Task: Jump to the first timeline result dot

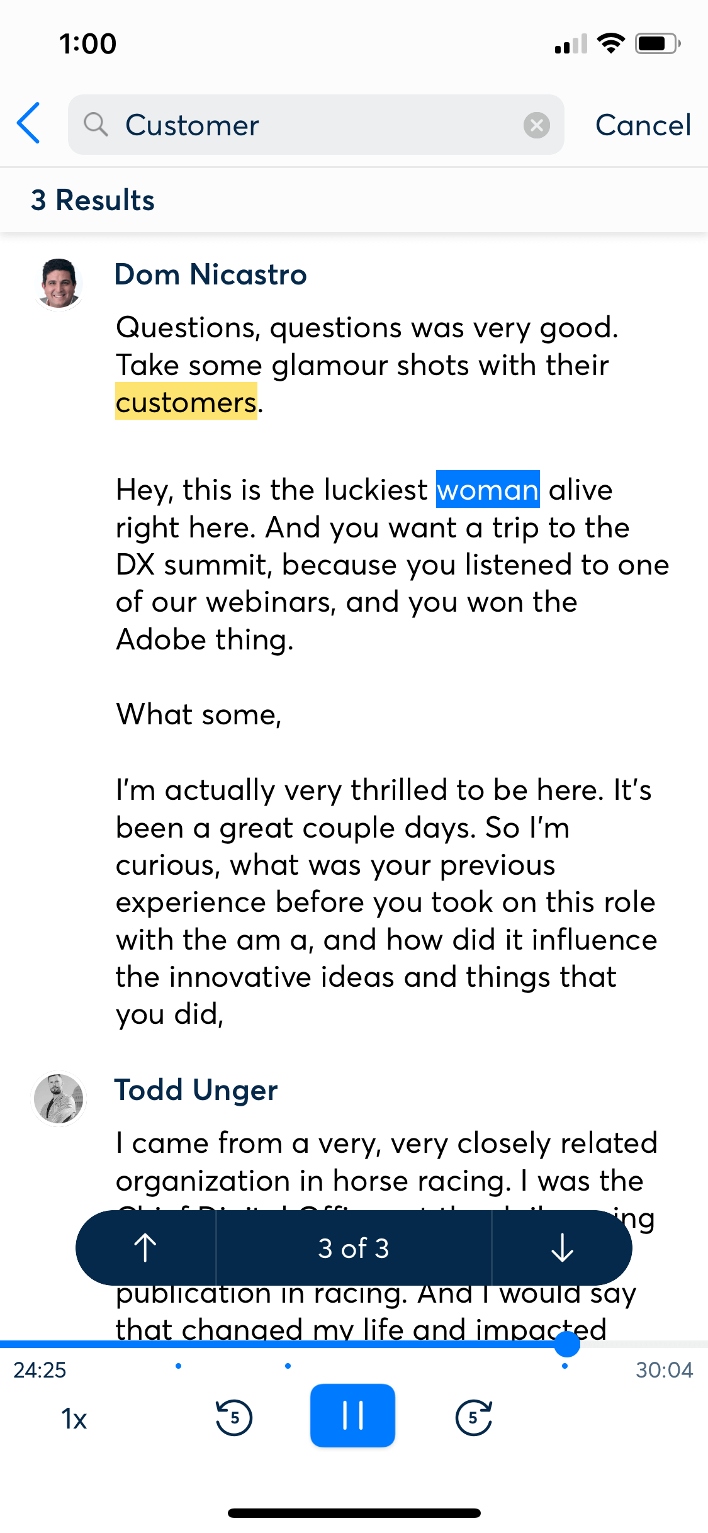Action: 179,1366
